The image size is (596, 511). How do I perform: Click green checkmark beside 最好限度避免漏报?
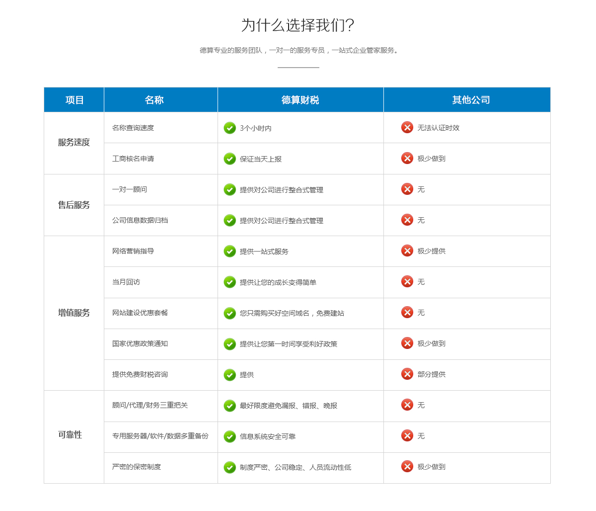(229, 406)
